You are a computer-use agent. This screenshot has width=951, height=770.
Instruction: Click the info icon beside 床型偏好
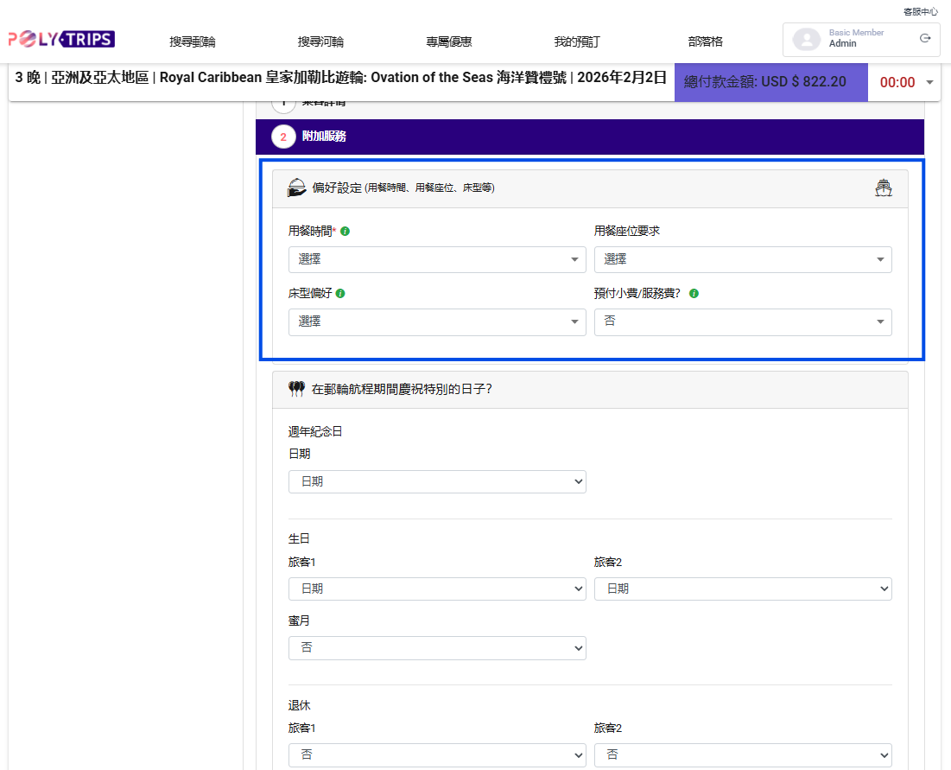[x=340, y=294]
